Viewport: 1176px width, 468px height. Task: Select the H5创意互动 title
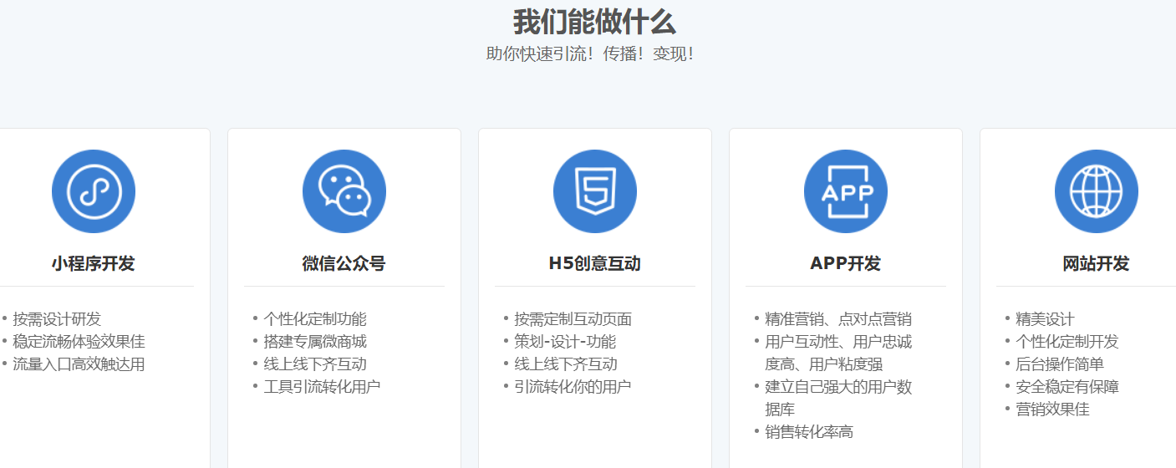point(595,264)
